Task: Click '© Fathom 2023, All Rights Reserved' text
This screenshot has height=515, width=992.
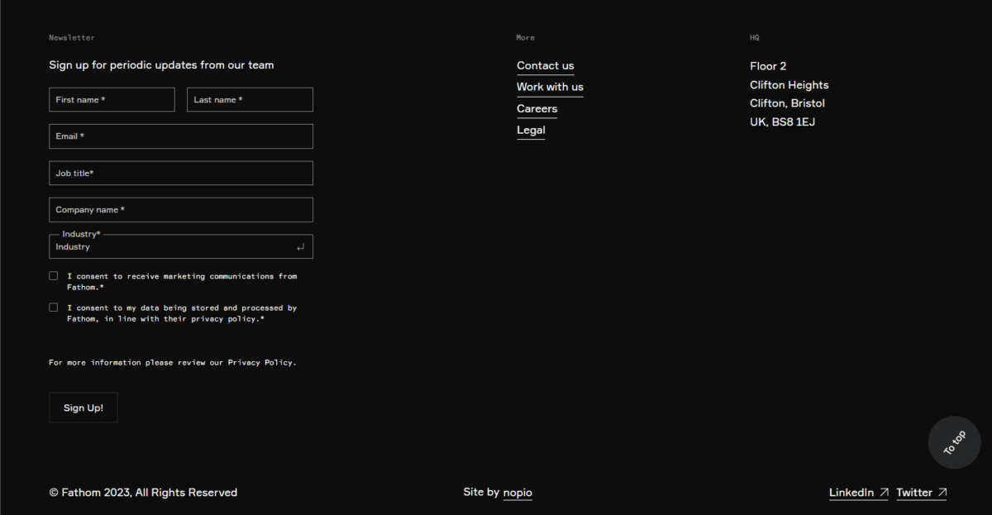Action: (143, 493)
